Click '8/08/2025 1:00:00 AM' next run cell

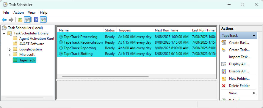[172, 37]
